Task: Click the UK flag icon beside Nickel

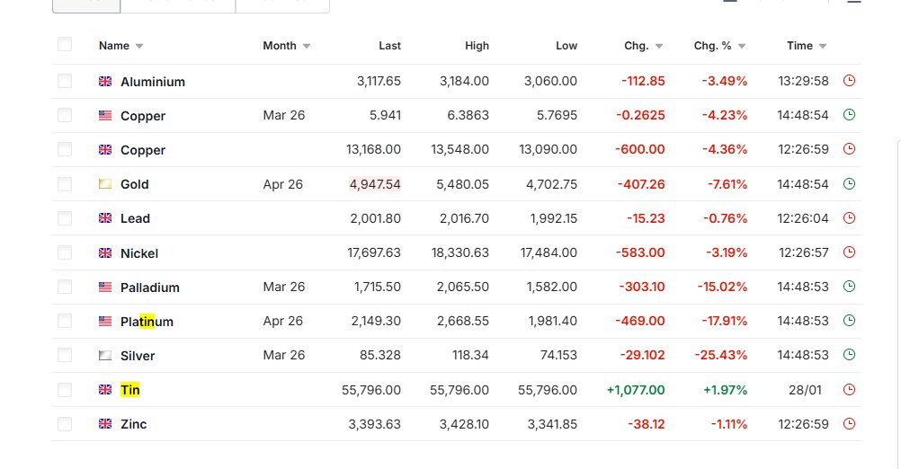Action: tap(105, 253)
